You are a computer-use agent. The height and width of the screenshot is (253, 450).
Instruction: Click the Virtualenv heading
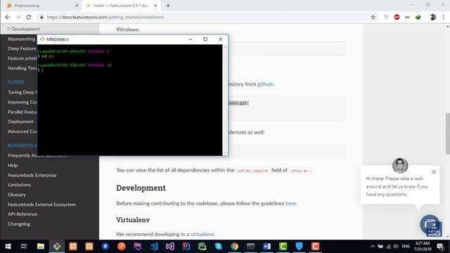click(133, 220)
